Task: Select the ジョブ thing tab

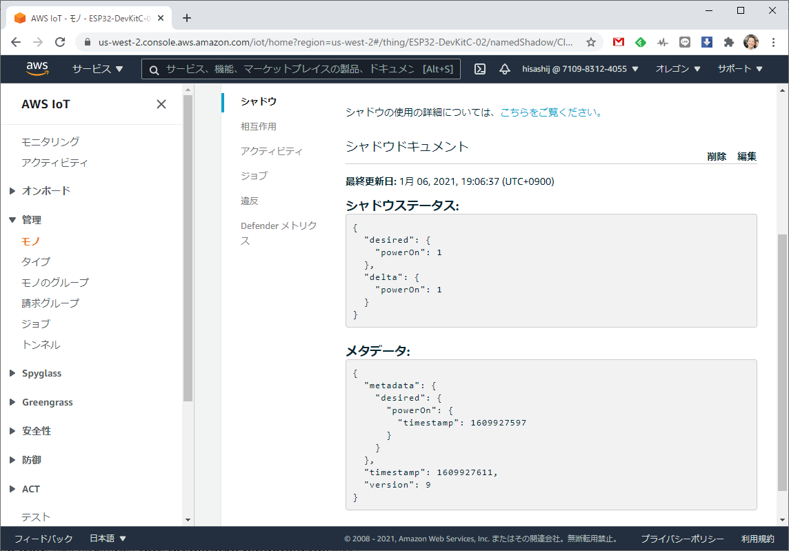Action: click(x=254, y=176)
